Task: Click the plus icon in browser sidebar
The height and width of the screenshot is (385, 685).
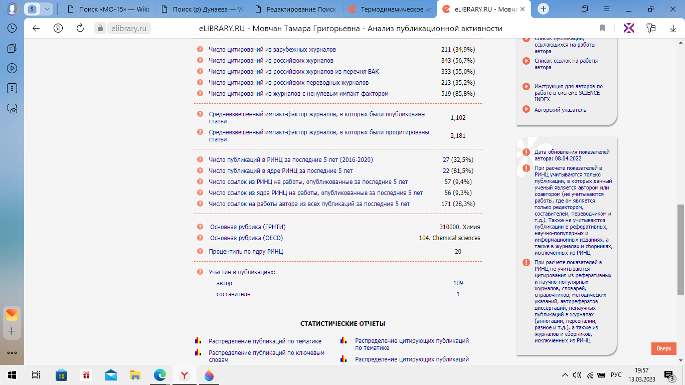Action: (x=12, y=331)
